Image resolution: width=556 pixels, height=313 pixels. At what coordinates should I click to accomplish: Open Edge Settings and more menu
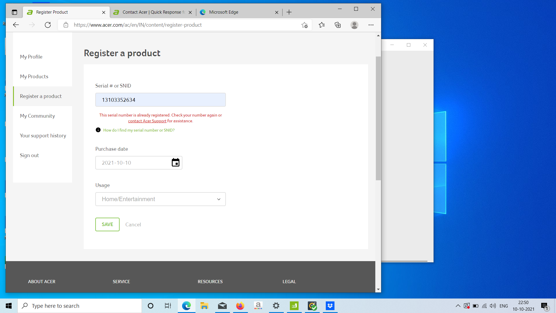point(371,25)
